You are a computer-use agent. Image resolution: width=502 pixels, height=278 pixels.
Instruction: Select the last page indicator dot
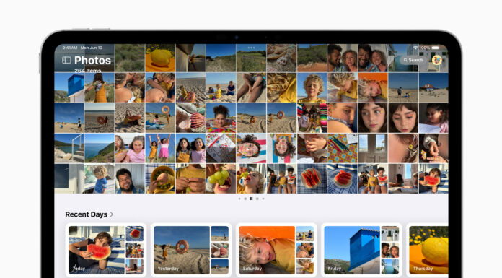pos(263,199)
